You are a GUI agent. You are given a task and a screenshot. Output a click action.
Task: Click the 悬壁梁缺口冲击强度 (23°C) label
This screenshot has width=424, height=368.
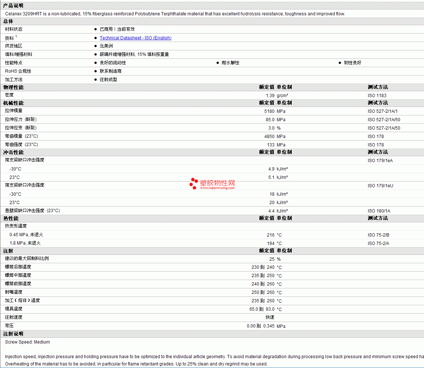(32, 211)
